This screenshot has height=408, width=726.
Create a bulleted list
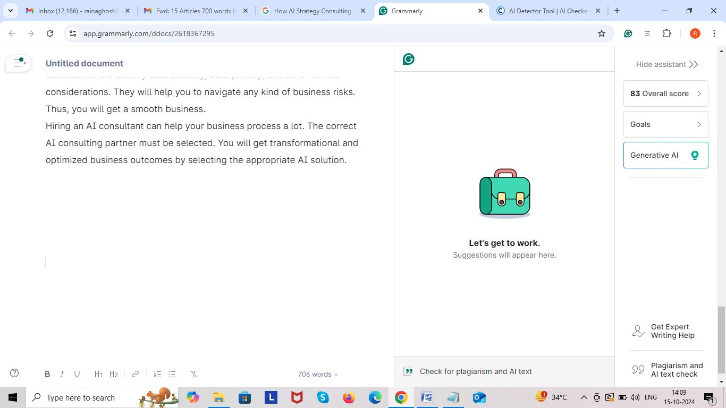[172, 374]
